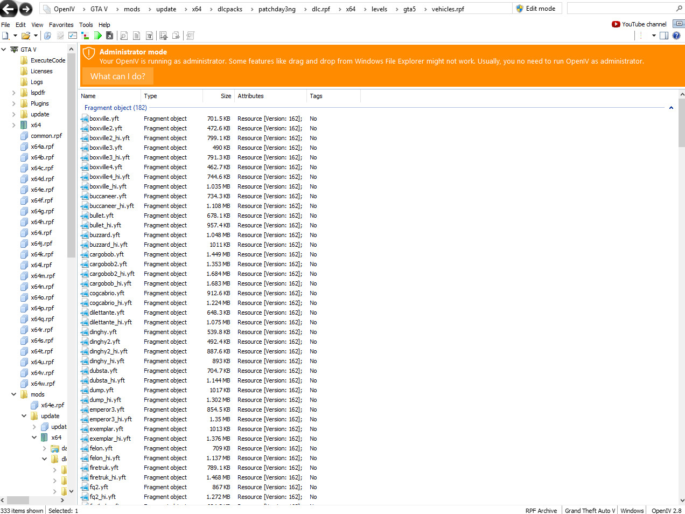This screenshot has height=514, width=685.
Task: Click the checklist window toolbar icon
Action: click(73, 36)
